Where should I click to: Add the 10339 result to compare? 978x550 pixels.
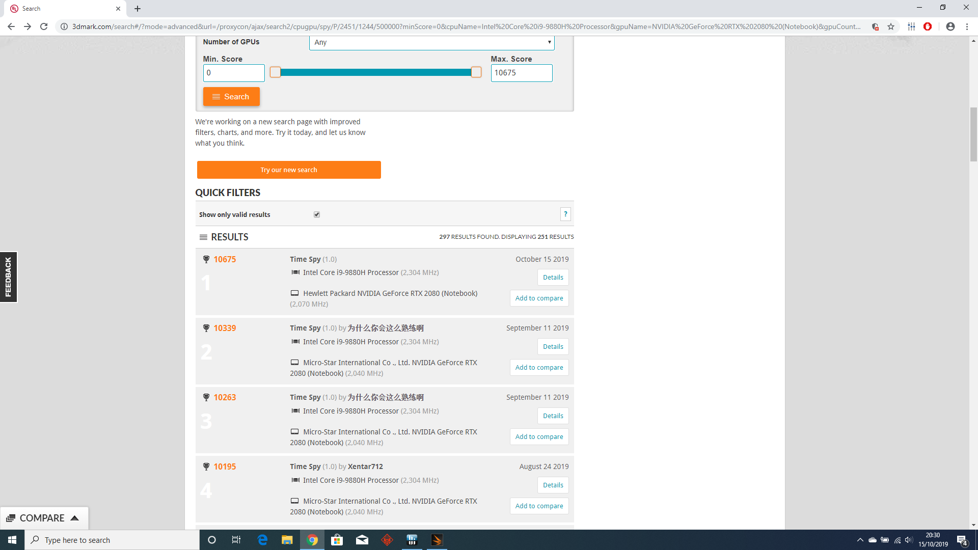(x=539, y=368)
